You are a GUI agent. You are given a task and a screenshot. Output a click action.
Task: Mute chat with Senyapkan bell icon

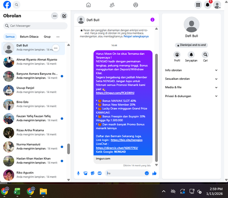191,55
